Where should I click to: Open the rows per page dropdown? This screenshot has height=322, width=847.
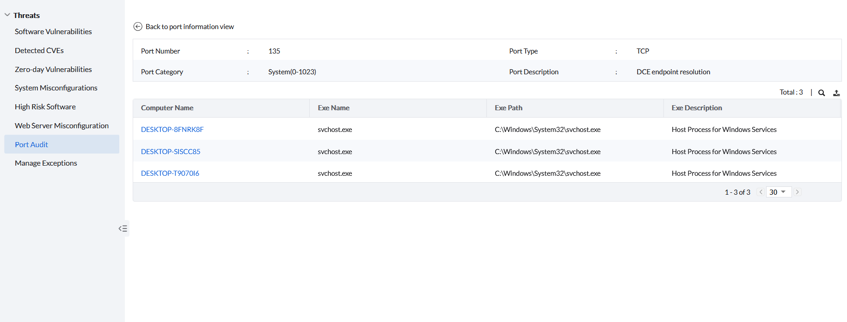pyautogui.click(x=779, y=192)
